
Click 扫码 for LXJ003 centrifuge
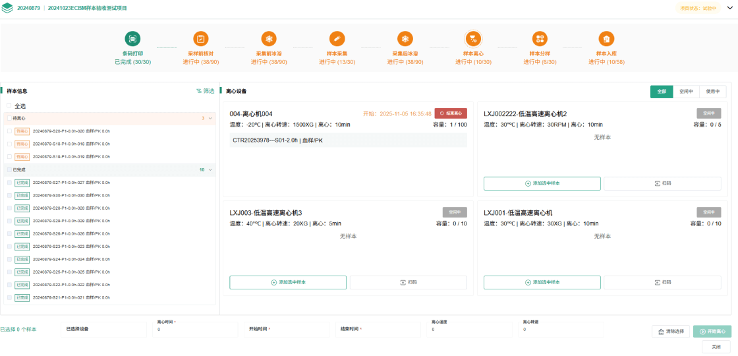click(408, 282)
